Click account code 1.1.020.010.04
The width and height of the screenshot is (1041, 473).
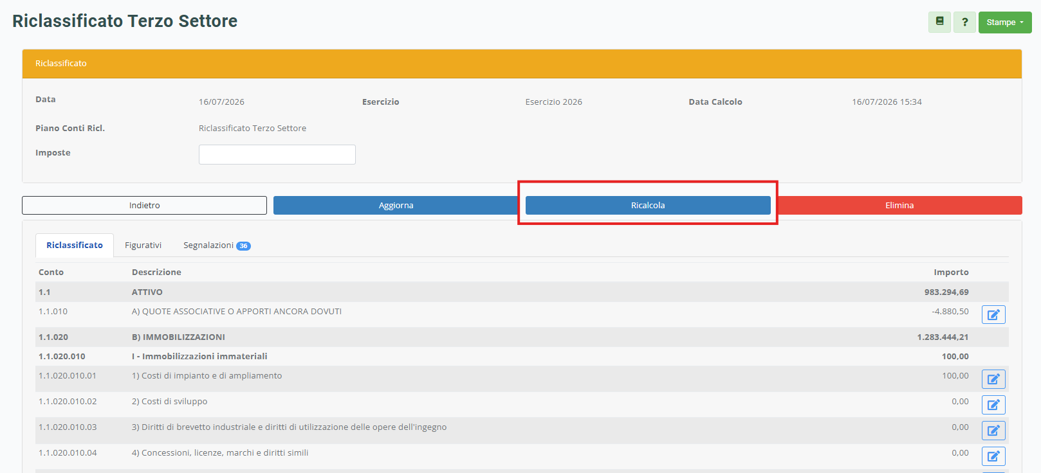point(68,452)
